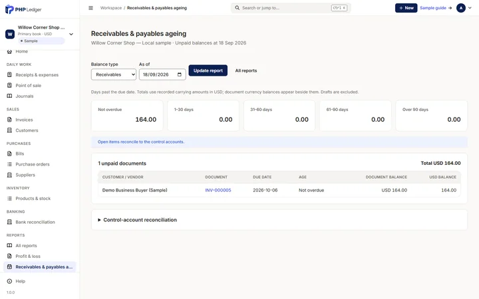Click the Profit & loss icon
This screenshot has height=299, width=479.
(9, 256)
